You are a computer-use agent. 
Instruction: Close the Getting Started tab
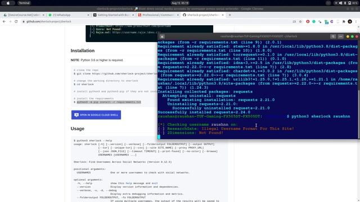coord(133,15)
